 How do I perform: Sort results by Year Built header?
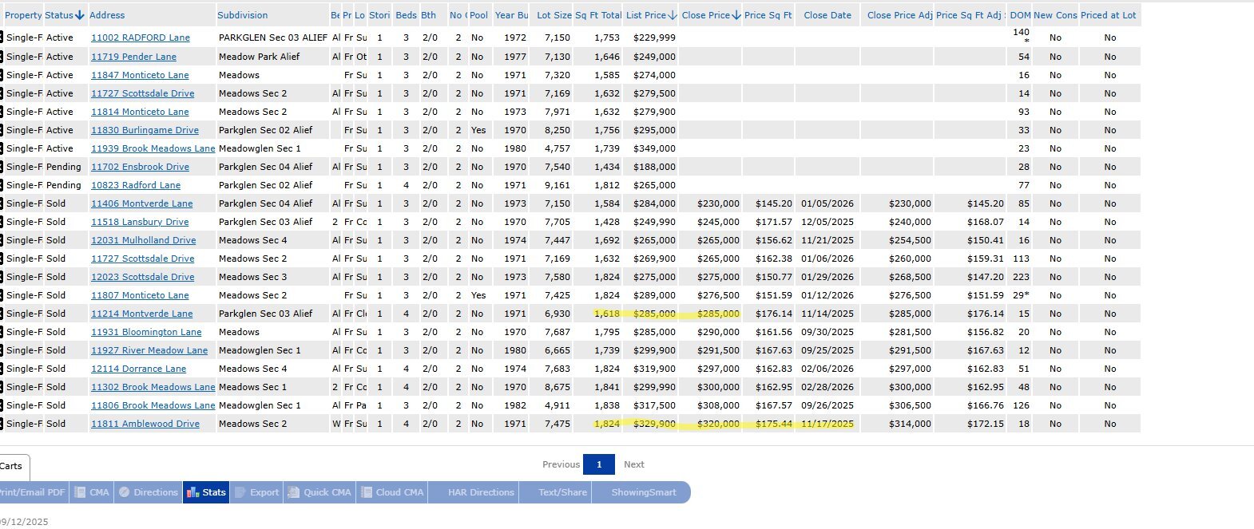point(511,15)
